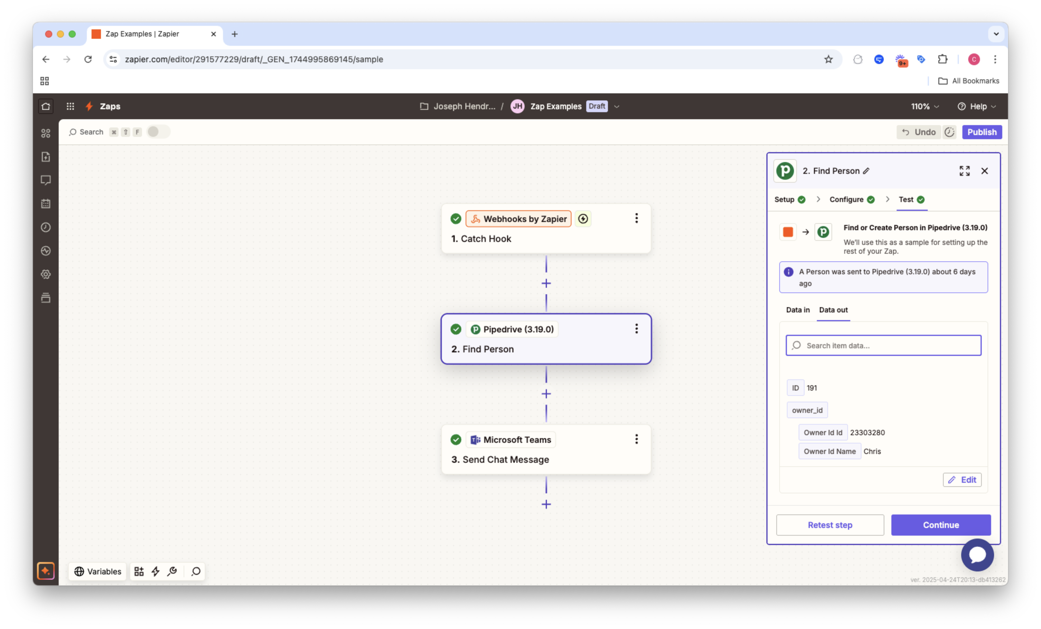Click the Search item data field
This screenshot has height=629, width=1041.
(883, 345)
